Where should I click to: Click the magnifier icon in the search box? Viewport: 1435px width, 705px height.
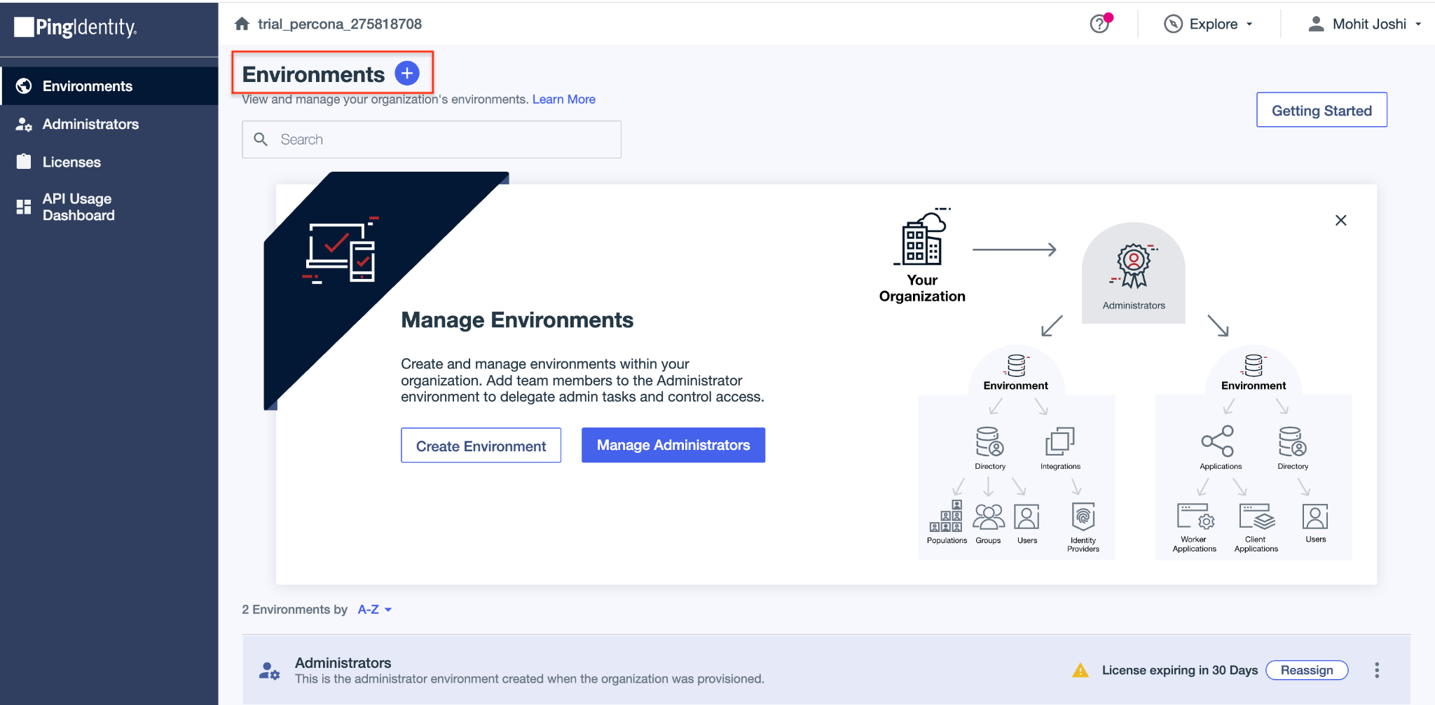pyautogui.click(x=261, y=139)
